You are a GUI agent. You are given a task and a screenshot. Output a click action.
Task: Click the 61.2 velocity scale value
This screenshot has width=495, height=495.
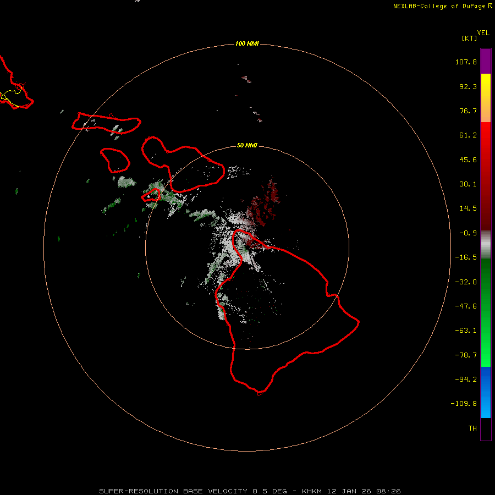[x=468, y=135]
